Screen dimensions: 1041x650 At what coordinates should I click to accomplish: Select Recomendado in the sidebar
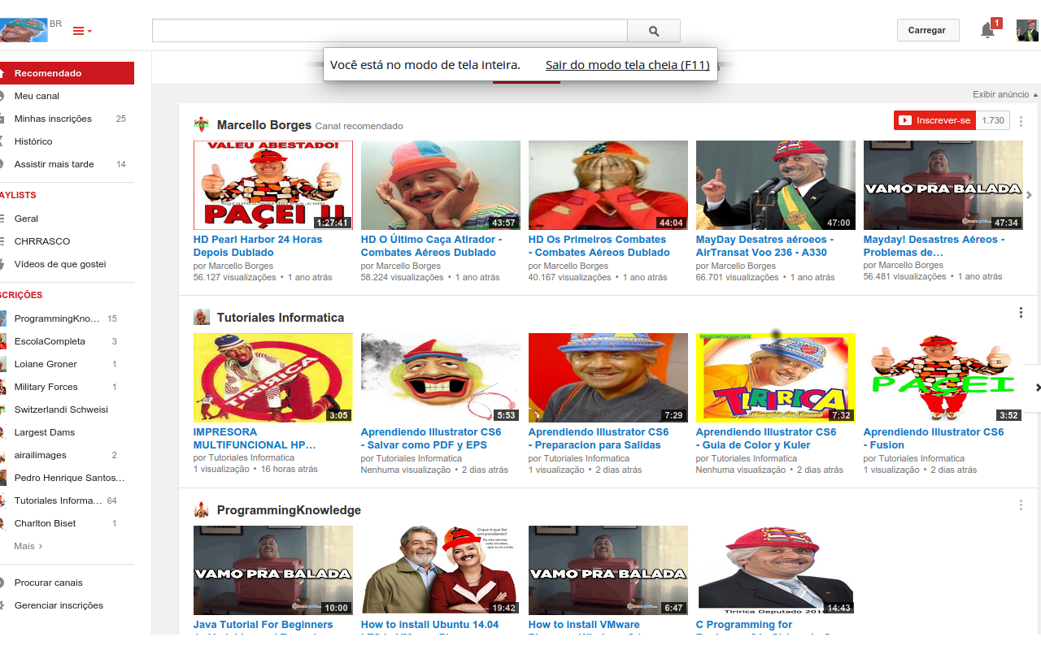tap(67, 73)
